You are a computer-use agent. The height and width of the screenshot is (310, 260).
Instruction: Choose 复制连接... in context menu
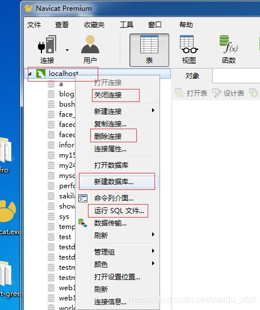[110, 124]
